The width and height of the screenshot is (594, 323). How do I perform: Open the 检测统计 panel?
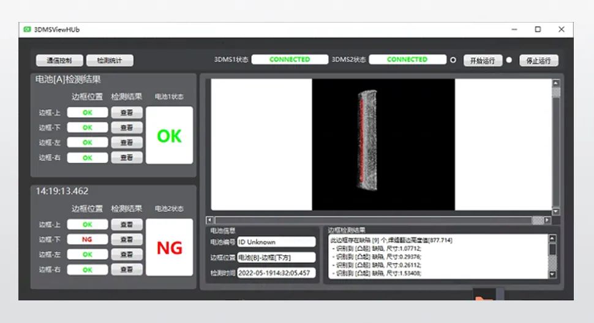click(x=110, y=60)
